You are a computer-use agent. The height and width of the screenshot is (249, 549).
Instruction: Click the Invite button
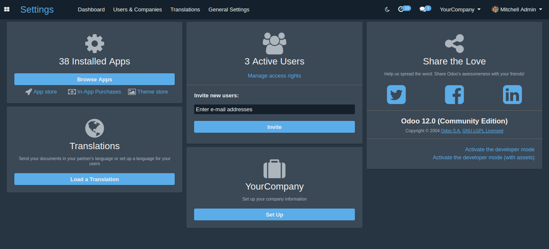274,127
